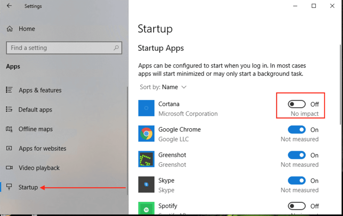Open Video playback settings
The image size is (343, 216).
(39, 168)
